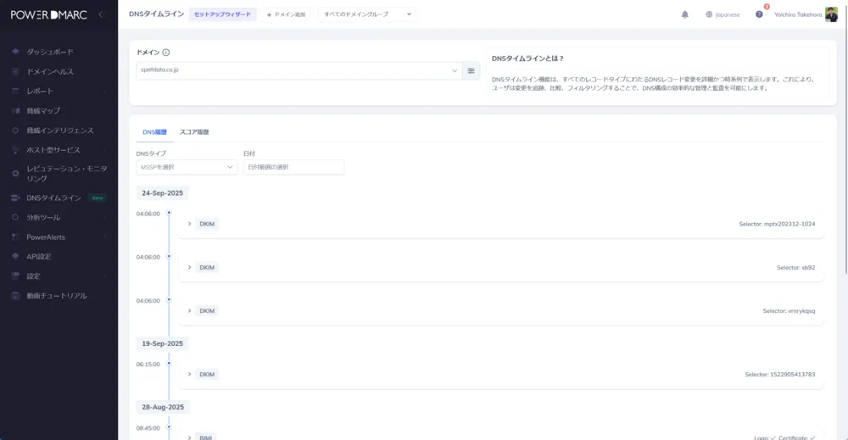Image resolution: width=848 pixels, height=440 pixels.
Task: Click the 06:15:00 timeline marker dot
Action: (169, 364)
